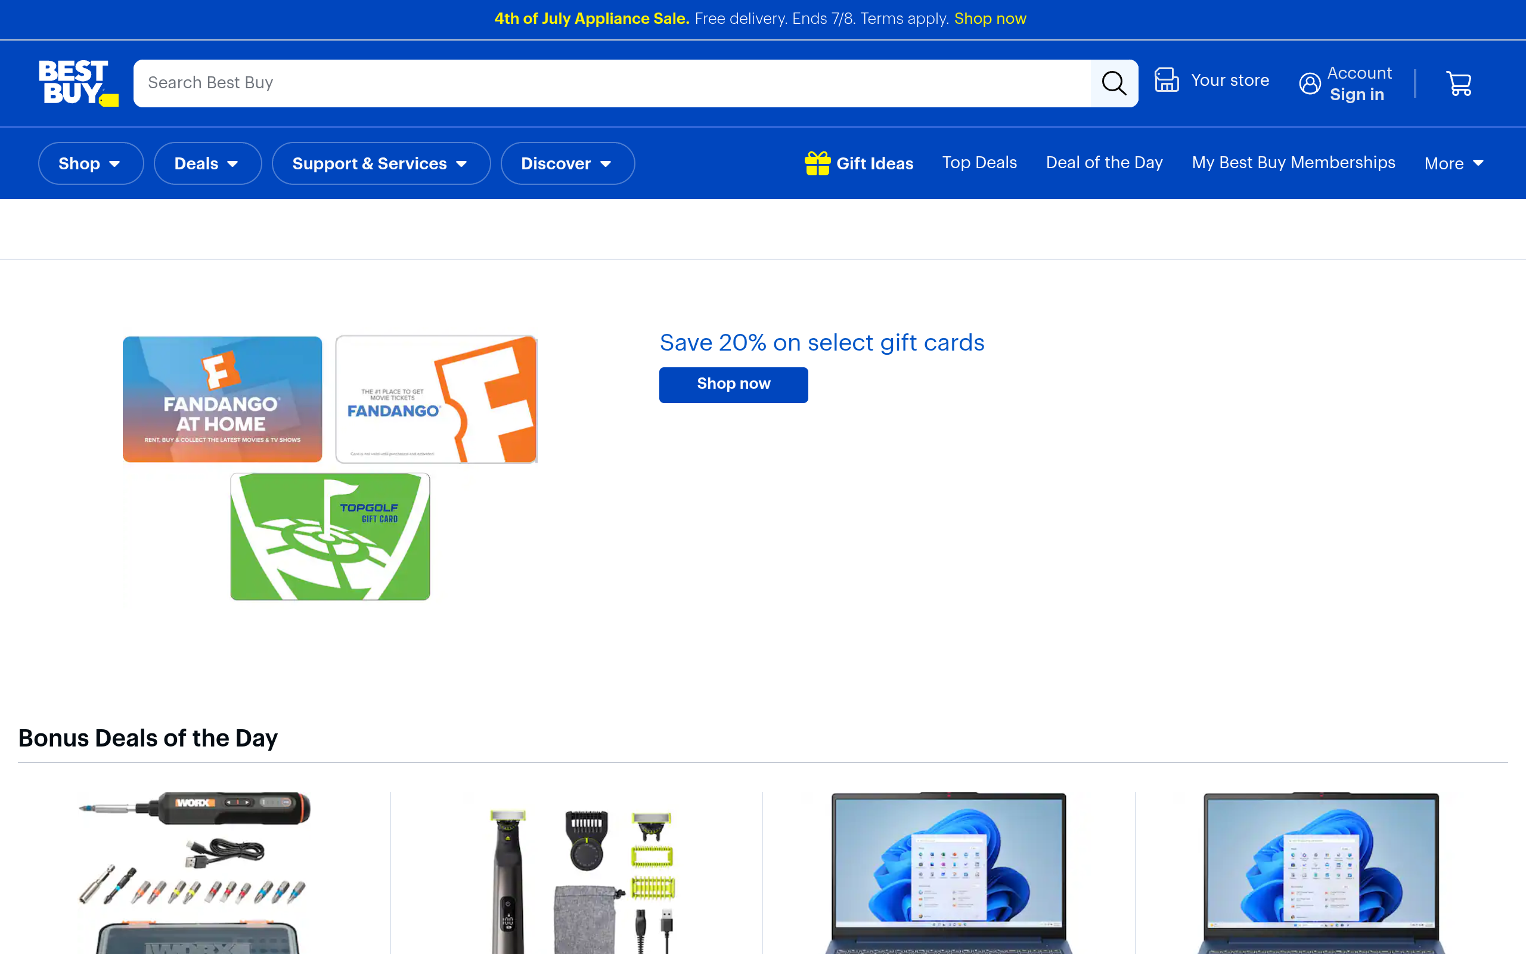Screen dimensions: 1526x954
Task: Click the white Fandango gift card
Action: pos(436,399)
